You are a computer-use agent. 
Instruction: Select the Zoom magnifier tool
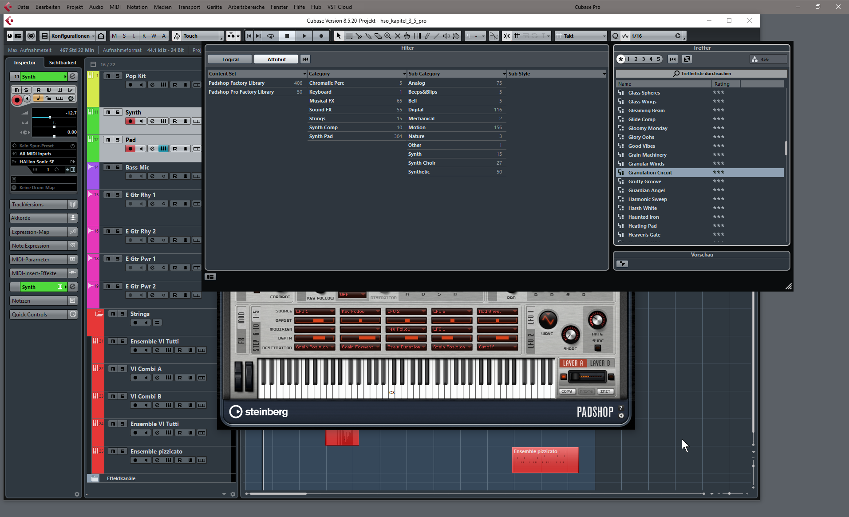pos(388,36)
